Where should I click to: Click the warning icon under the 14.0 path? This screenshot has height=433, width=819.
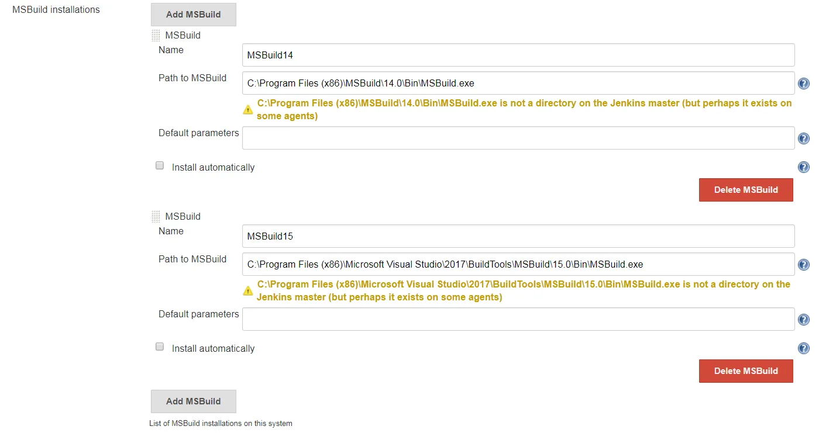coord(248,109)
